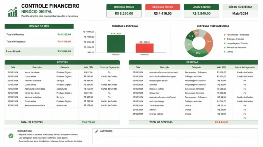Select Hospedagem do site cell

click(158, 81)
